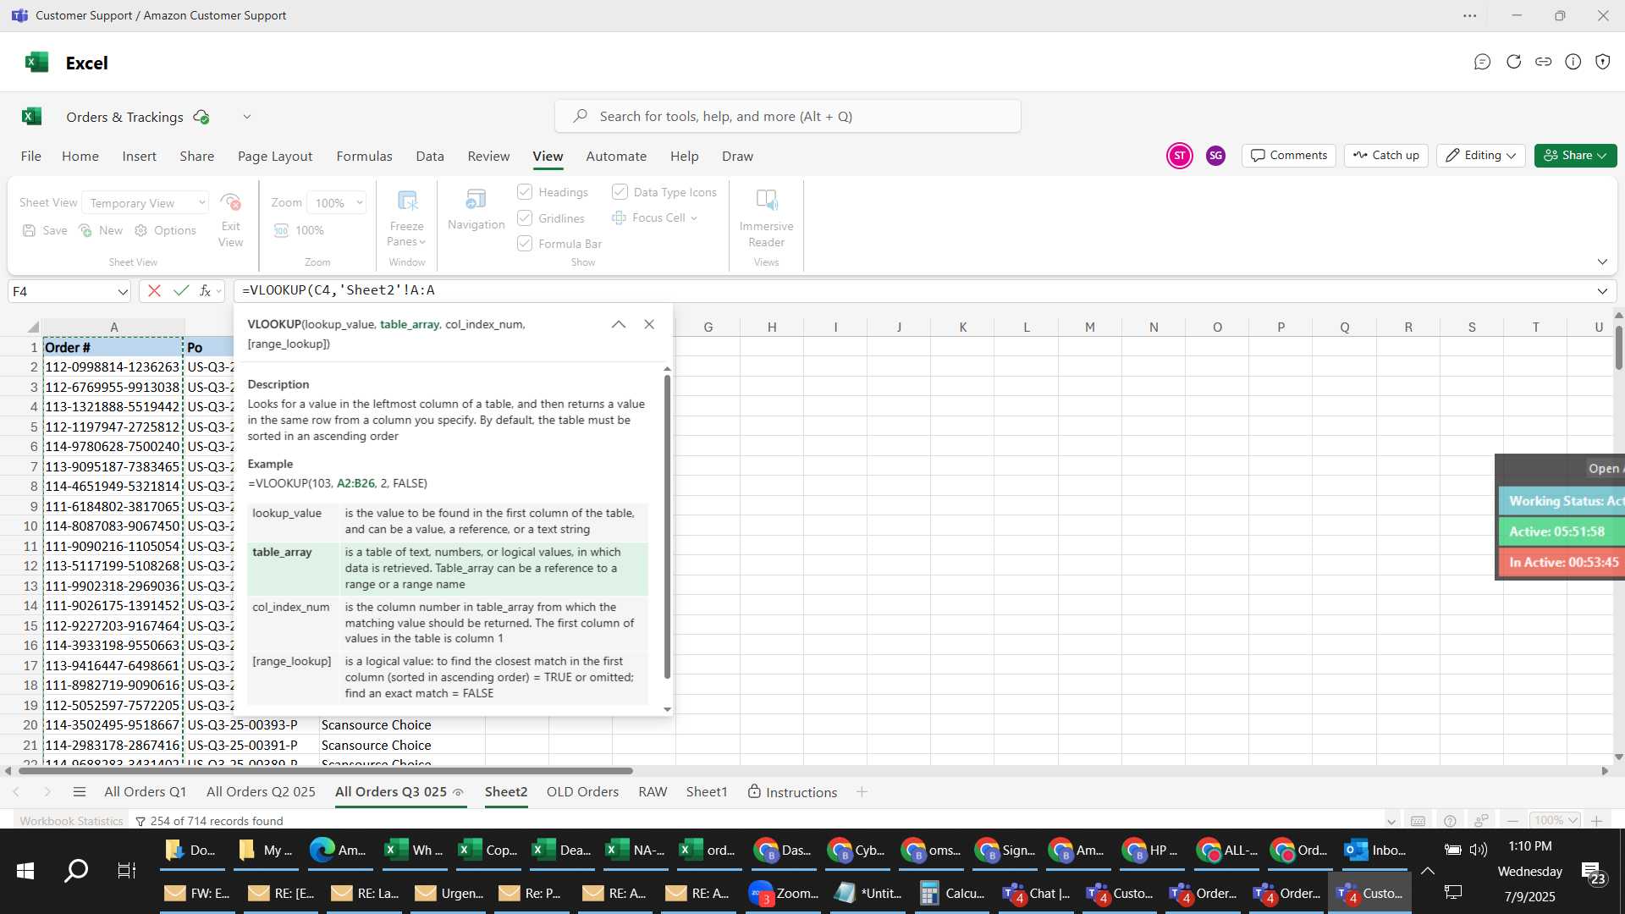Toggle the Data Type Icons checkbox
Screen dimensions: 1625x914
(620, 192)
